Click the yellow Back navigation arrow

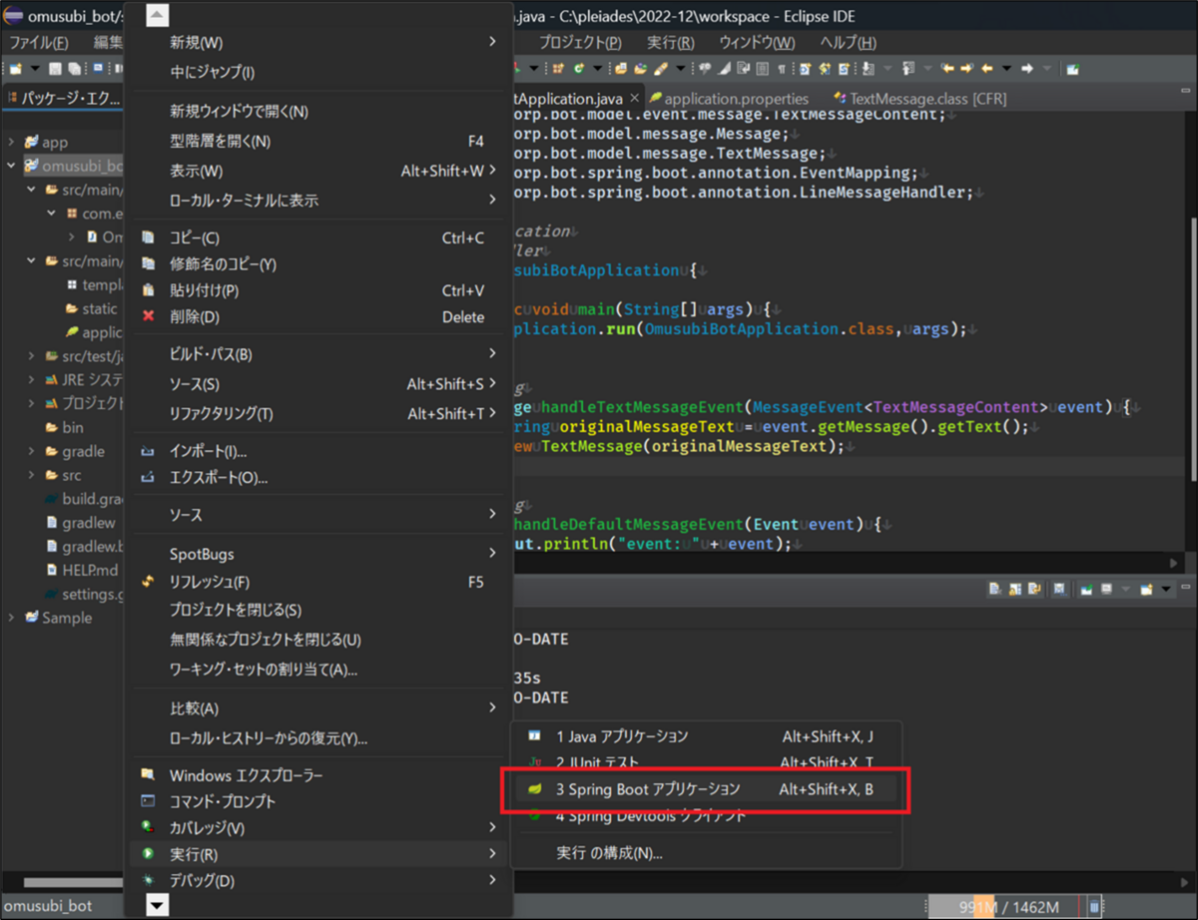986,69
